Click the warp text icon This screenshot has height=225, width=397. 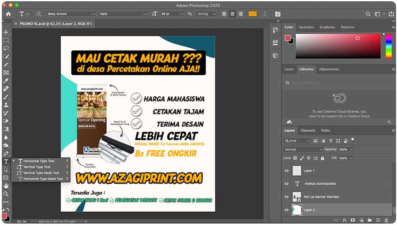[x=265, y=14]
